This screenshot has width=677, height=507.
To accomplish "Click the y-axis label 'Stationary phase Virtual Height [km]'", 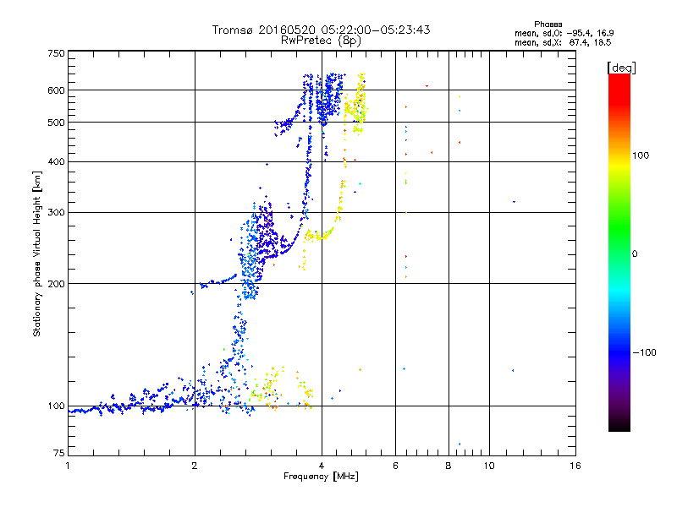I will click(x=36, y=253).
